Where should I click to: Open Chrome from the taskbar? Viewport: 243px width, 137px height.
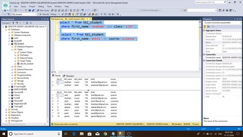105,134
